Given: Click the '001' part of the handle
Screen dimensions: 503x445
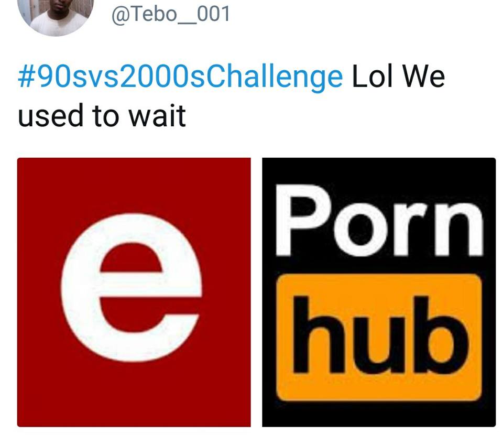Looking at the screenshot, I should [213, 14].
